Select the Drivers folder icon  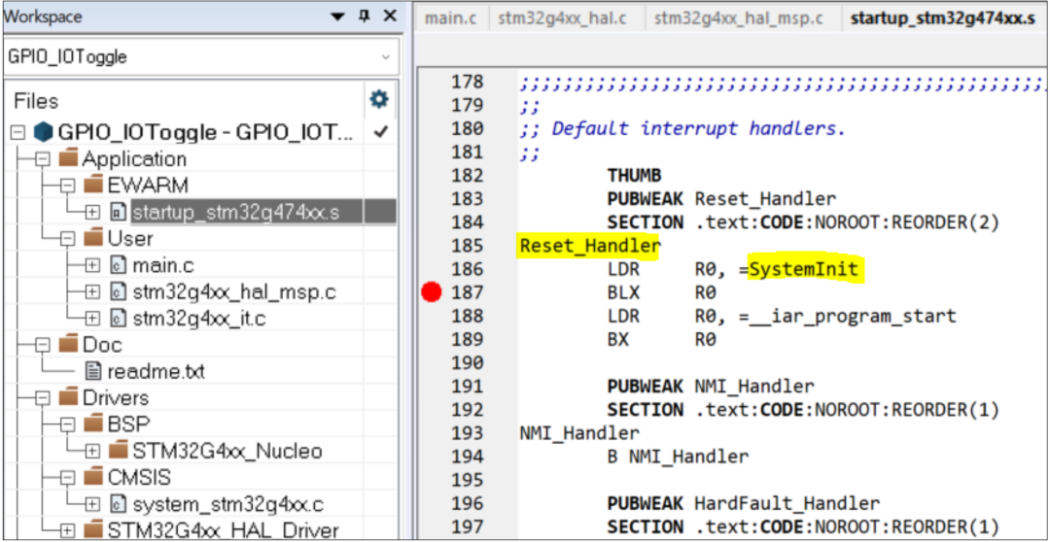(68, 398)
